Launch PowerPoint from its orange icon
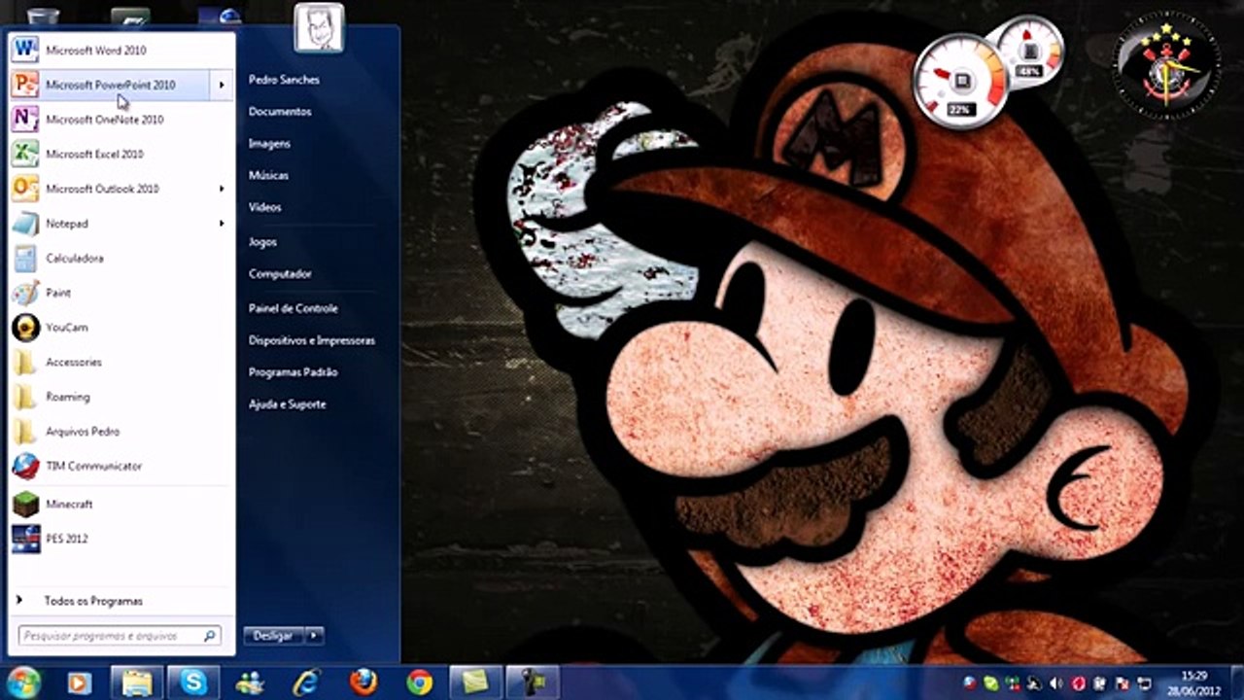The width and height of the screenshot is (1244, 700). pyautogui.click(x=25, y=85)
